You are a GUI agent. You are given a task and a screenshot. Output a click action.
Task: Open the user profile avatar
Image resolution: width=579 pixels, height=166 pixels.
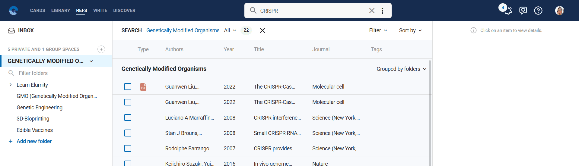(x=559, y=11)
